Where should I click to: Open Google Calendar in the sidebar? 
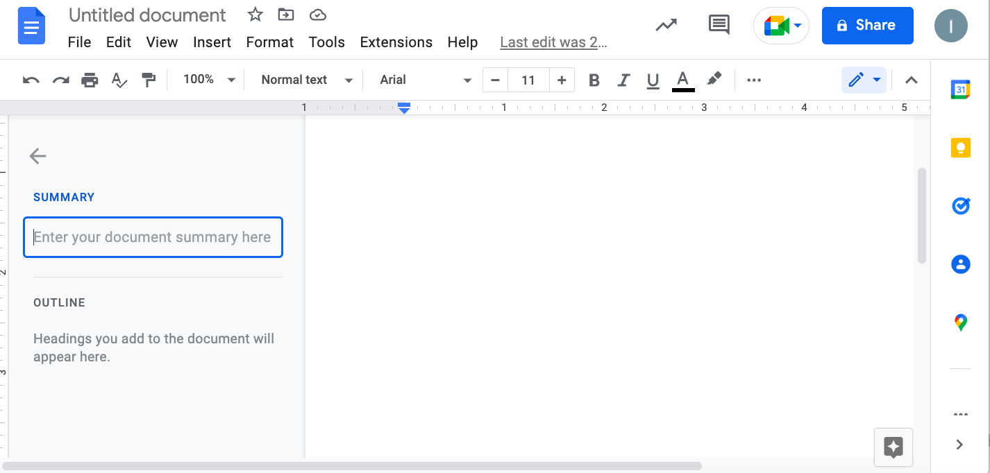click(x=959, y=89)
